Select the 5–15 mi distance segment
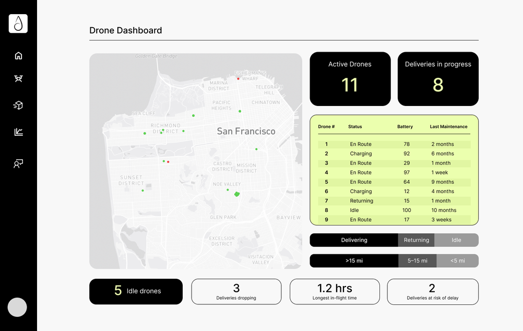 click(417, 261)
